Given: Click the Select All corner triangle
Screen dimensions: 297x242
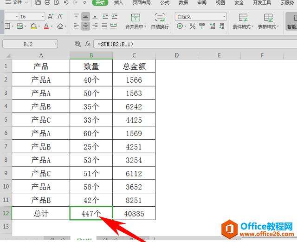Looking at the screenshot, I should point(8,56).
